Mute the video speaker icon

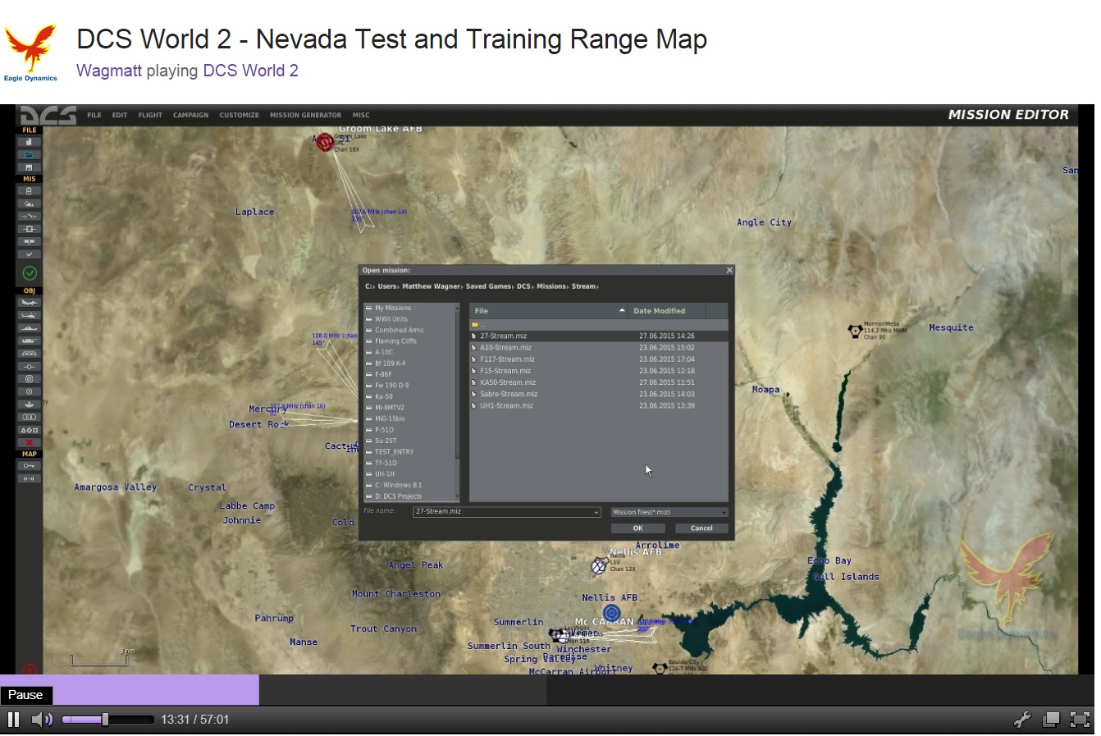coord(41,720)
